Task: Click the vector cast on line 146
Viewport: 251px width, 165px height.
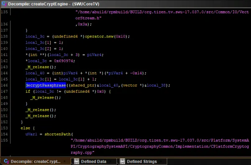Action: click(130, 85)
